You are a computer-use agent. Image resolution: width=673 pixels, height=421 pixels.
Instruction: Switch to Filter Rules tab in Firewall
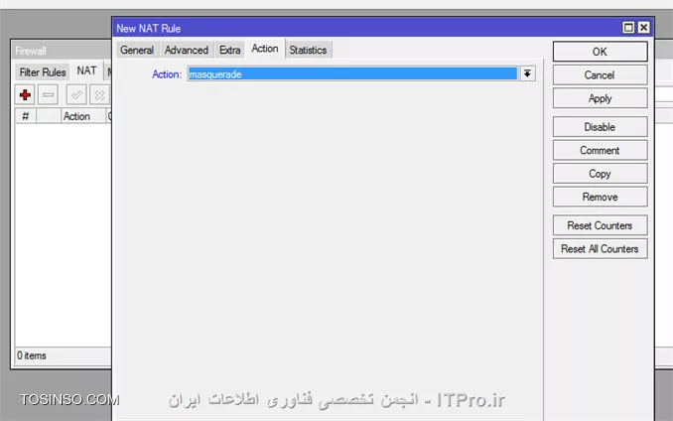point(43,72)
